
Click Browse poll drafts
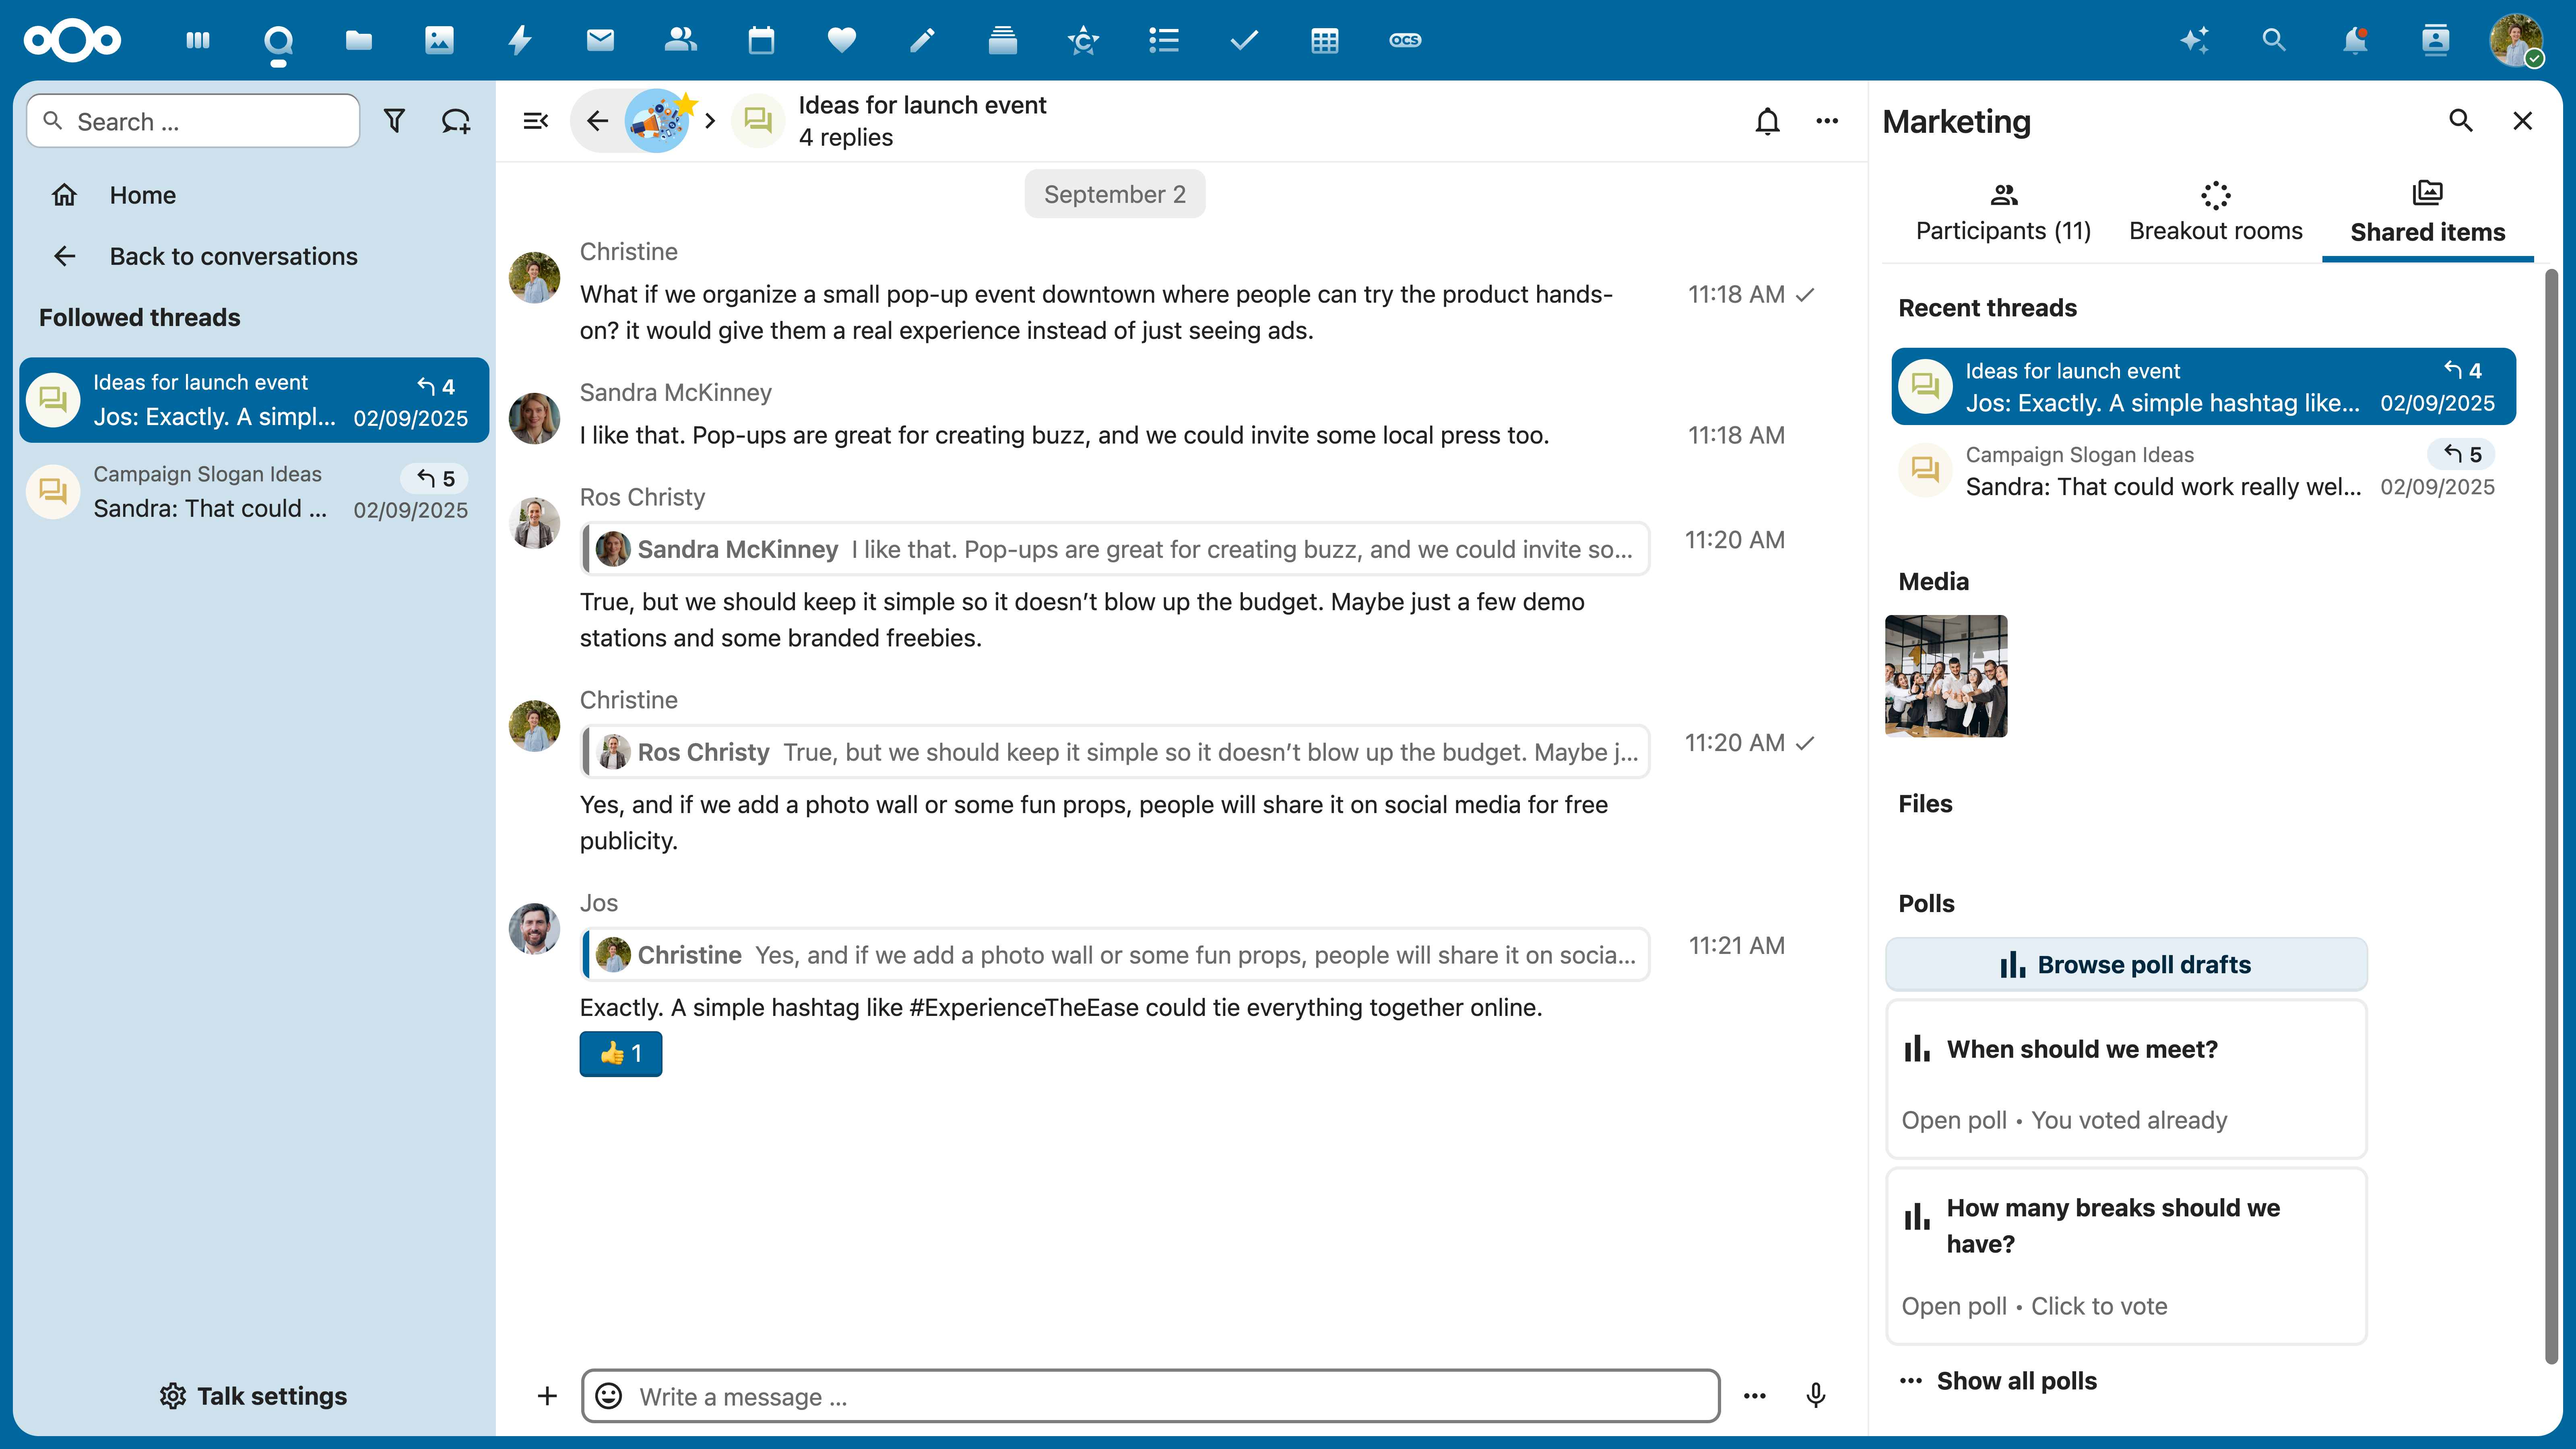tap(2126, 964)
